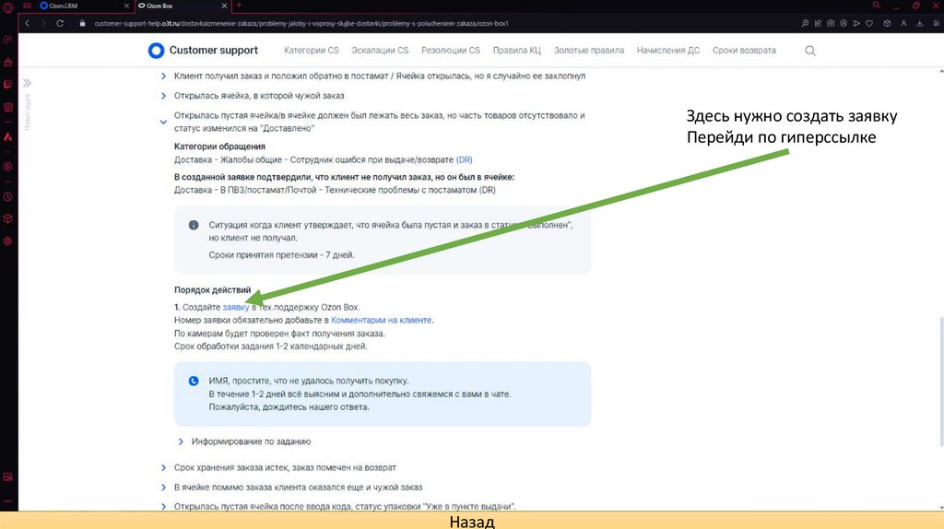Viewport: 944px width, 529px height.
Task: Open the profile person icon
Action: (x=903, y=23)
